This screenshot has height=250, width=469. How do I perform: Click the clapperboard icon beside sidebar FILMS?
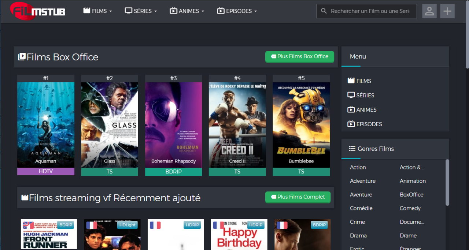[x=351, y=81]
